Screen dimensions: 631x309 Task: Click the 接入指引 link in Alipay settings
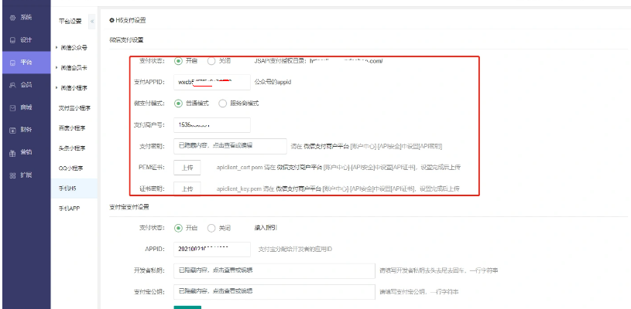pyautogui.click(x=255, y=228)
